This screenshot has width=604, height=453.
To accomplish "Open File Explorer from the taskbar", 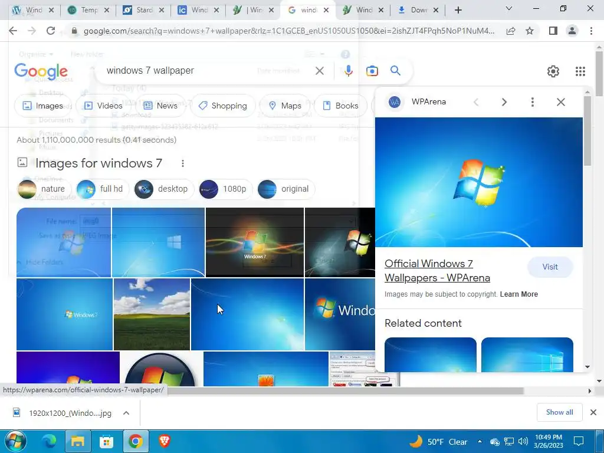I will coord(78,441).
